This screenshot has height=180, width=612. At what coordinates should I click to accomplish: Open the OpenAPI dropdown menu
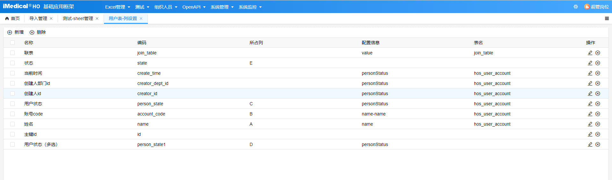point(193,7)
